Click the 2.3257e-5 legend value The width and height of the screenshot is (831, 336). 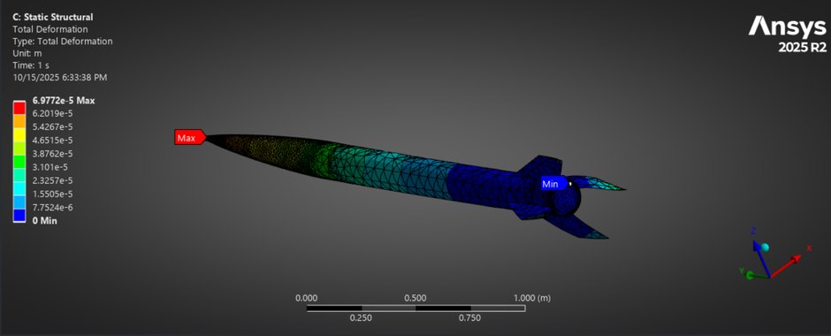pyautogui.click(x=53, y=180)
